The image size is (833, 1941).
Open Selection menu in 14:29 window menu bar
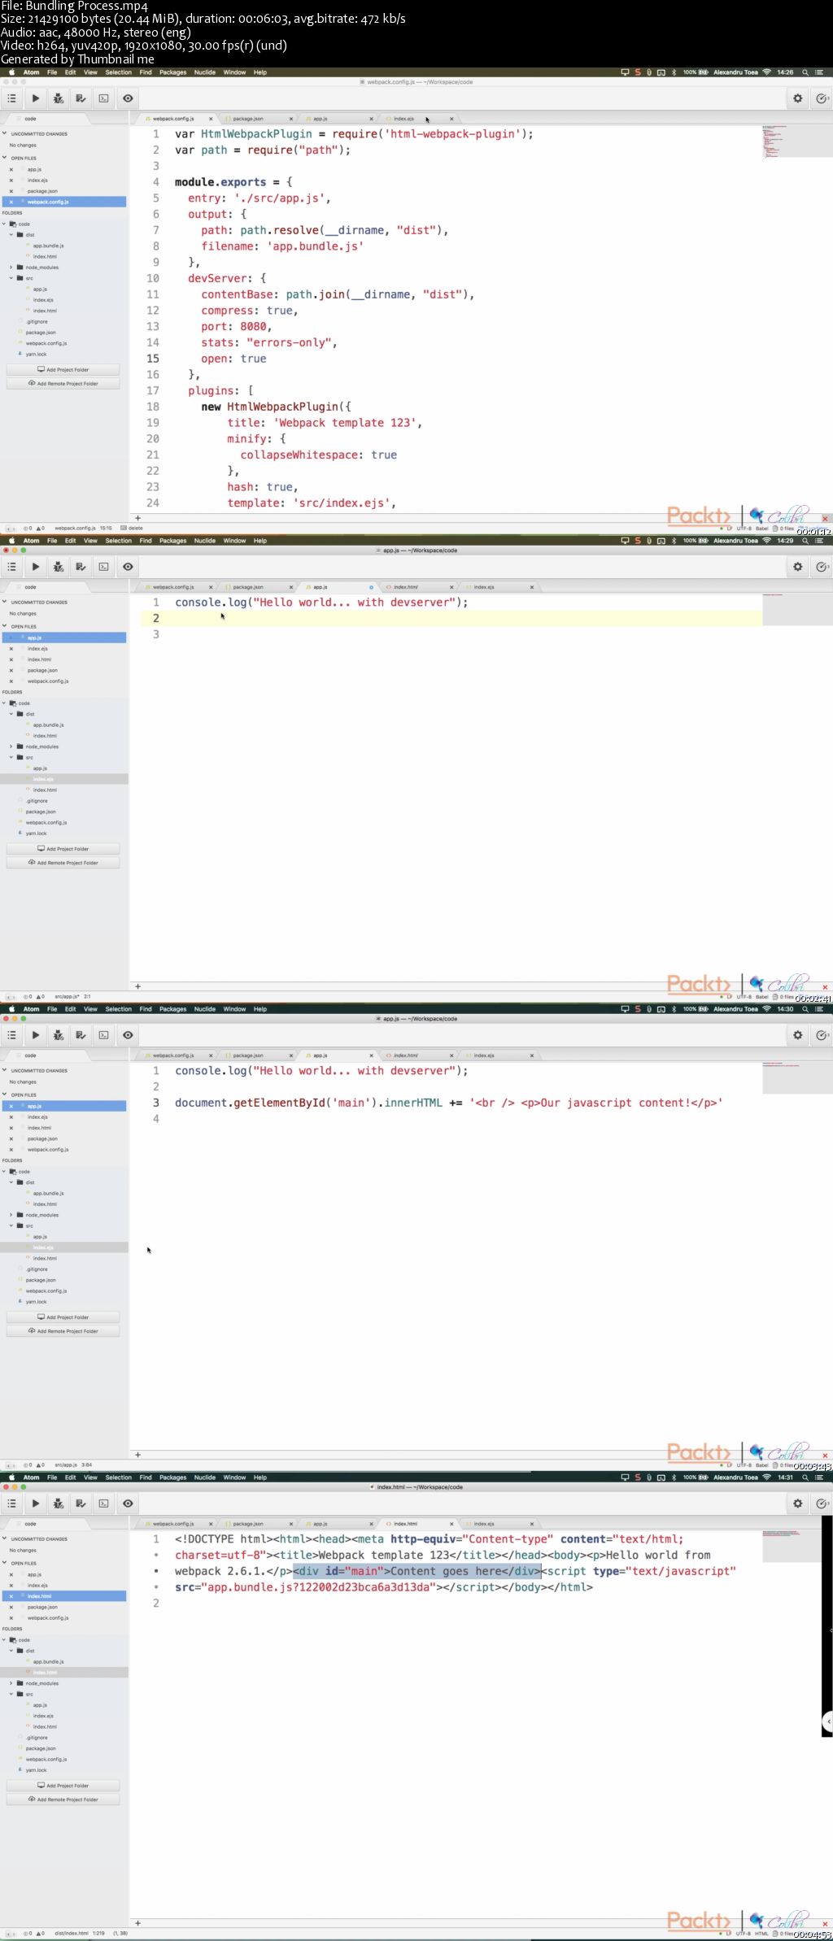(119, 541)
